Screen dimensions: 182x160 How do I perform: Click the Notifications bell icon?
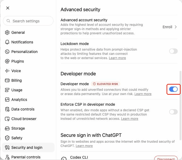pos(7,42)
